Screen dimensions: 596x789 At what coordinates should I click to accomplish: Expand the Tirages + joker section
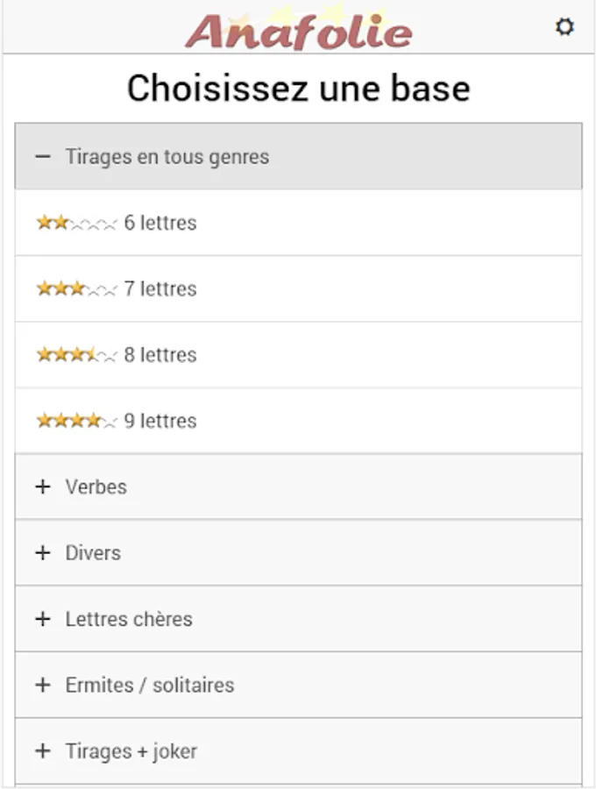[131, 751]
